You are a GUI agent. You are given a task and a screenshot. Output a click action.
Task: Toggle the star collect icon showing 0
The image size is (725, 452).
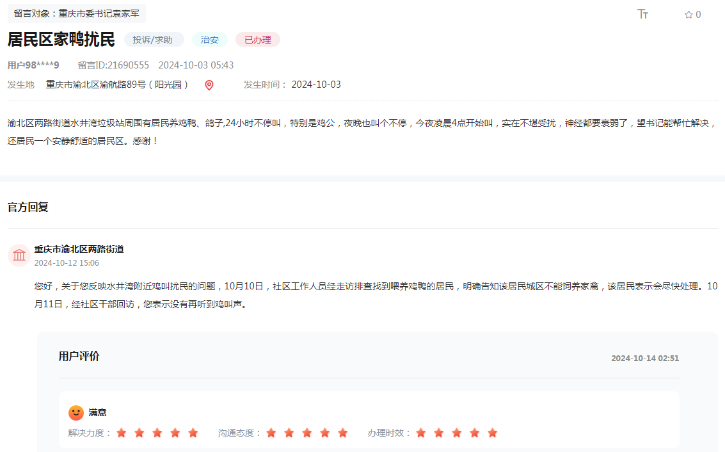point(687,14)
